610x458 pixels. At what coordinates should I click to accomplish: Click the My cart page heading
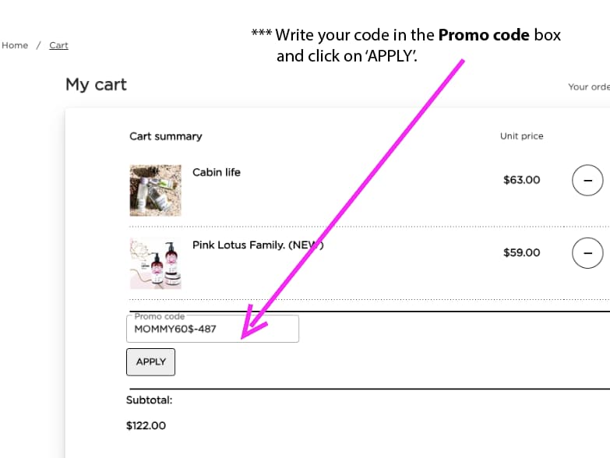[96, 84]
